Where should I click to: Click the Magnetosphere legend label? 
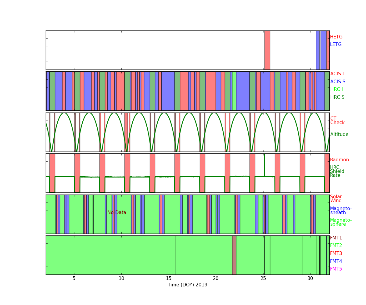pos(341,222)
